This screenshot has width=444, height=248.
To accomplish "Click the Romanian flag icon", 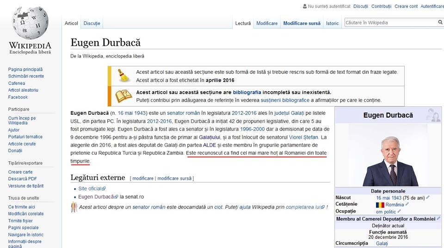I will [380, 205].
